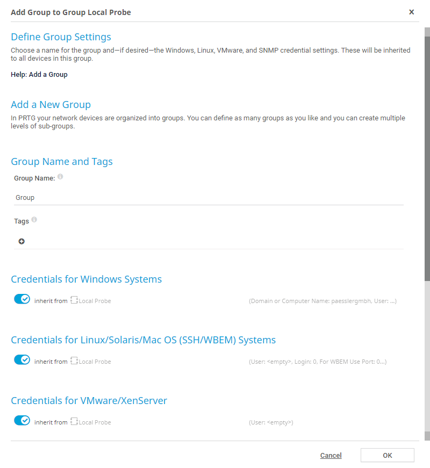
Task: Toggle inherit for Linux/Solaris/Mac OS credentials
Action: click(22, 360)
